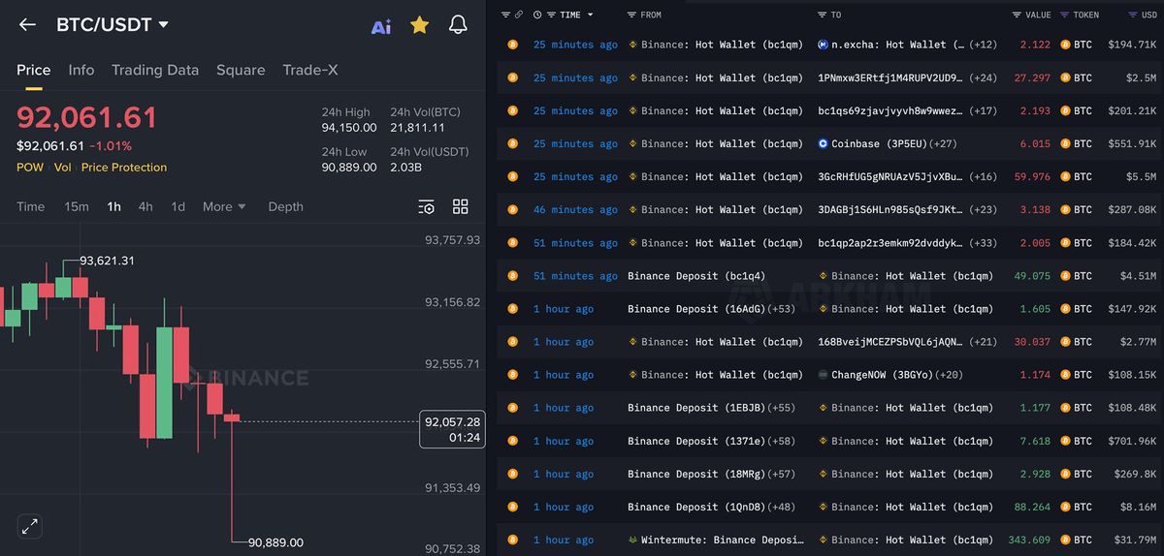Image resolution: width=1164 pixels, height=556 pixels.
Task: Select the 15m chart interval
Action: (x=77, y=206)
